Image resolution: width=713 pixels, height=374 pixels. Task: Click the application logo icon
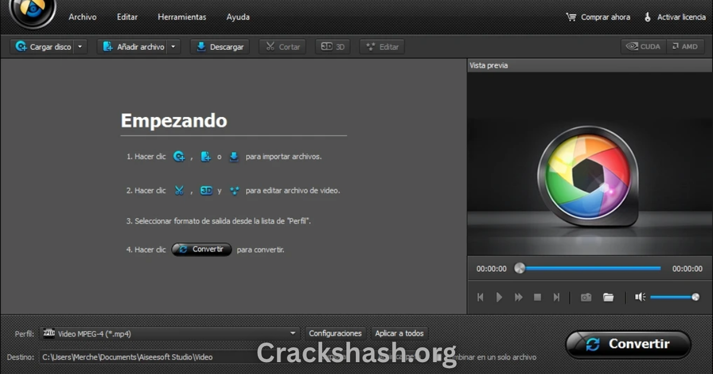click(x=33, y=12)
